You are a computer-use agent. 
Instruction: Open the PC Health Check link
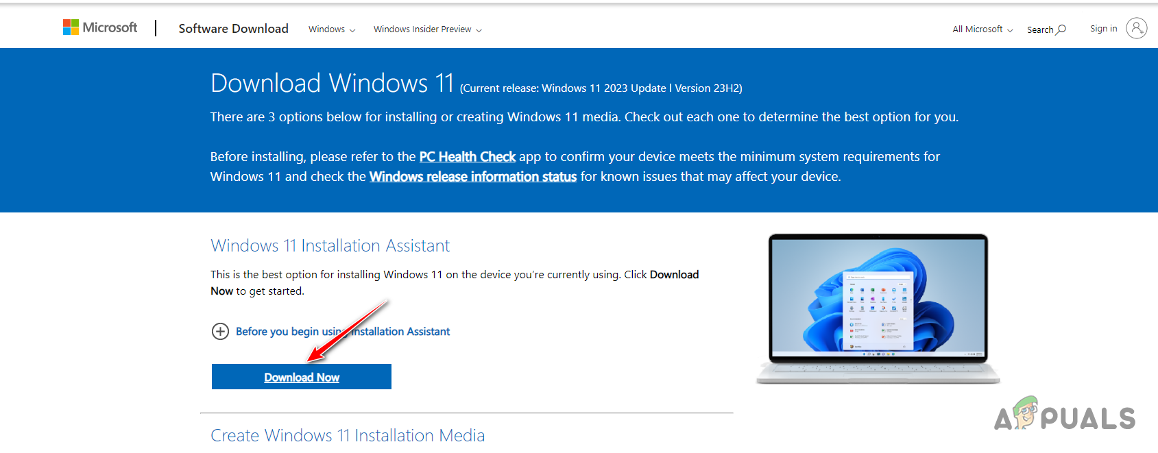468,157
